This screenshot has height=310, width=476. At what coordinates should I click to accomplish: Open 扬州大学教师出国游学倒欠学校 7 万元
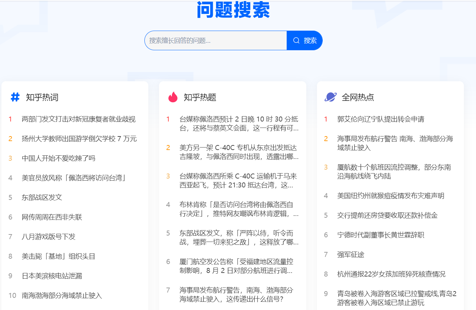(79, 139)
